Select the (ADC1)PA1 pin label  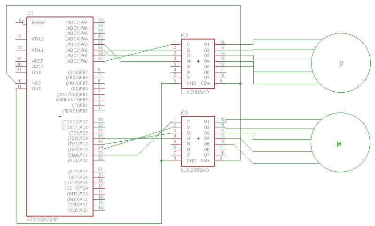pos(77,56)
